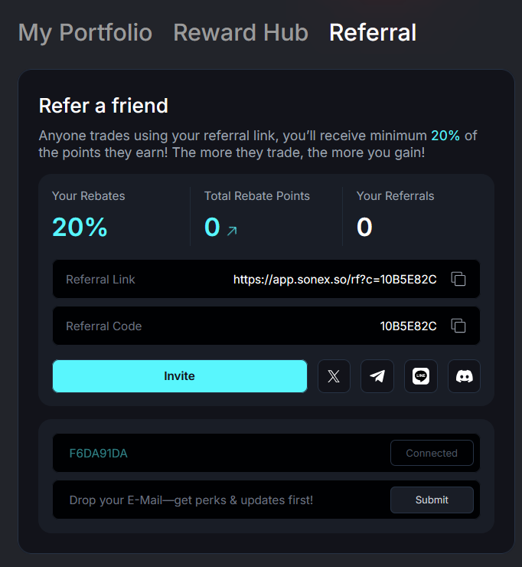This screenshot has height=567, width=522.
Task: Open Total Rebate Points arrow icon
Action: pyautogui.click(x=232, y=231)
